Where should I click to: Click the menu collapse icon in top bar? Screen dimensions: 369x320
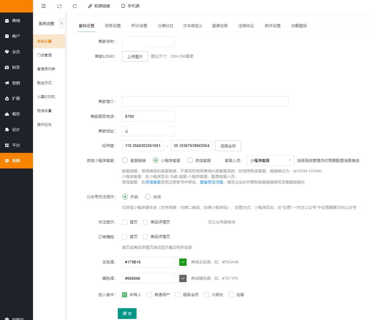[43, 6]
